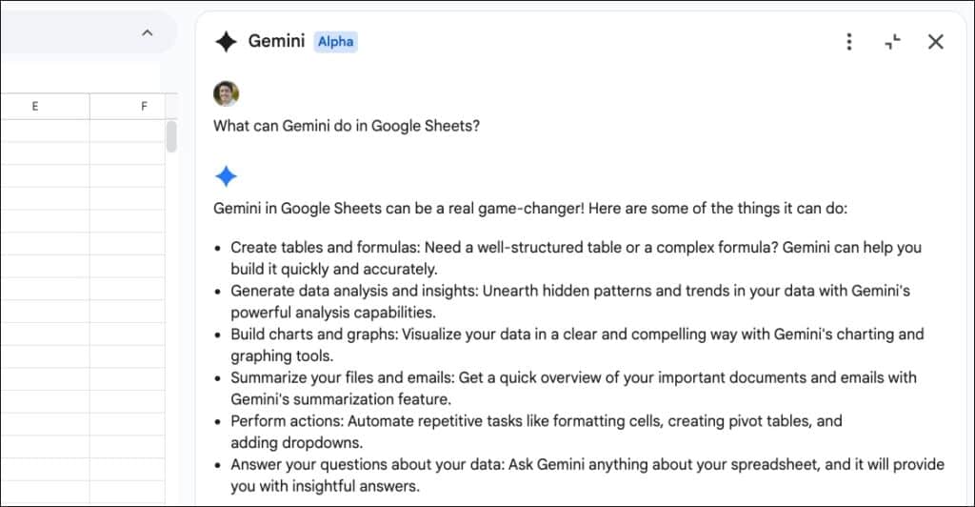975x507 pixels.
Task: Click the spreadsheet vertical scrollbar thumb
Action: pos(171,136)
